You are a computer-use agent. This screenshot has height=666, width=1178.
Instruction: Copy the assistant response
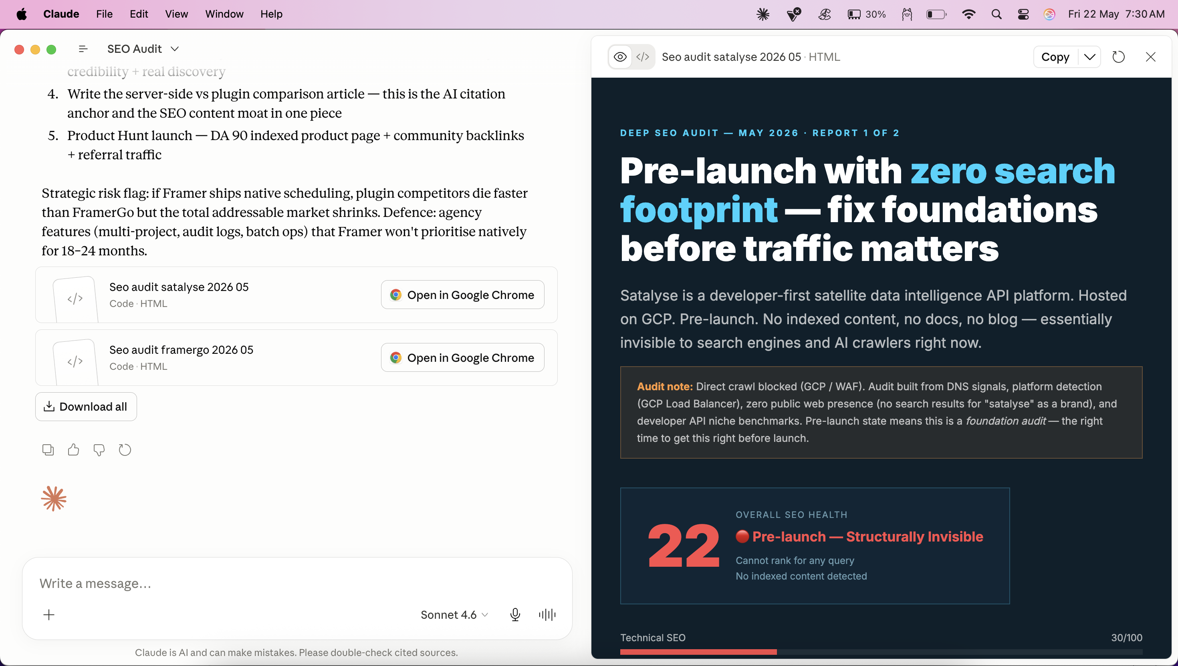[48, 450]
